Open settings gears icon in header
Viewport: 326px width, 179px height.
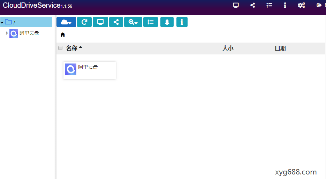pos(301,5)
